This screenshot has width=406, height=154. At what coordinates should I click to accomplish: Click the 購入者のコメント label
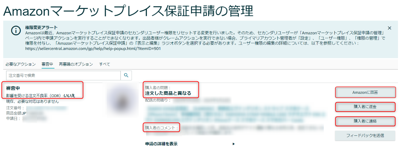[162, 128]
